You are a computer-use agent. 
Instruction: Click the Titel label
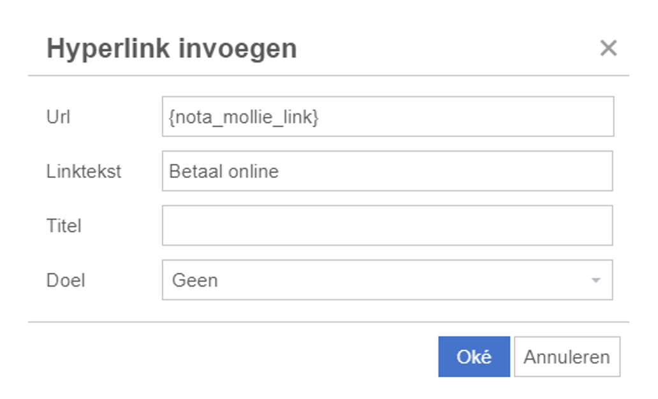click(x=64, y=225)
